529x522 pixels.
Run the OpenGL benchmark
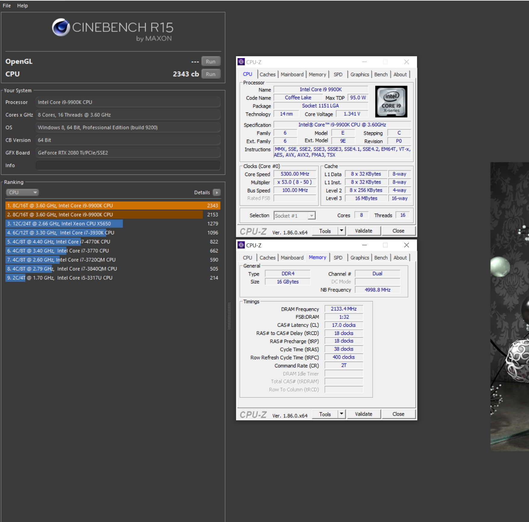pos(211,61)
